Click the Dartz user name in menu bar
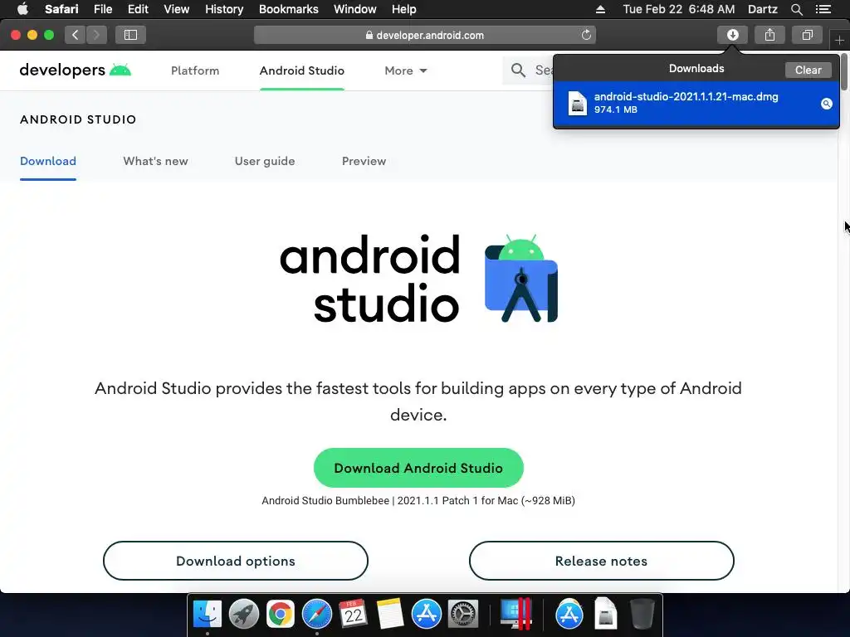 762,9
